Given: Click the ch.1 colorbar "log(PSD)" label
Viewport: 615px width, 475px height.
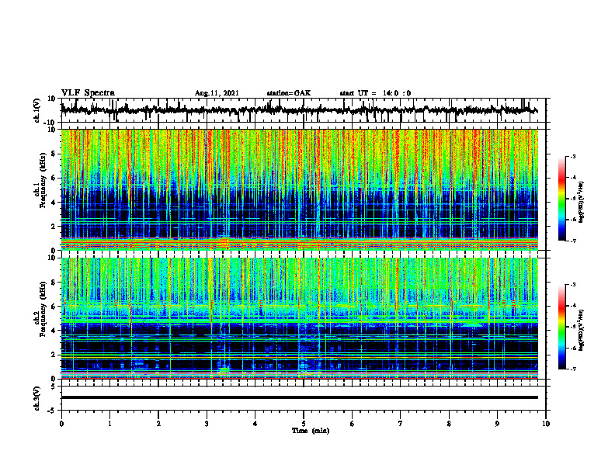Looking at the screenshot, I should click(582, 203).
